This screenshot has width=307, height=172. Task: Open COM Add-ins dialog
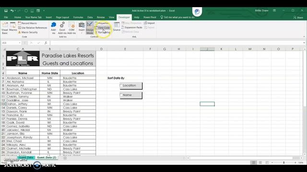pos(71,28)
